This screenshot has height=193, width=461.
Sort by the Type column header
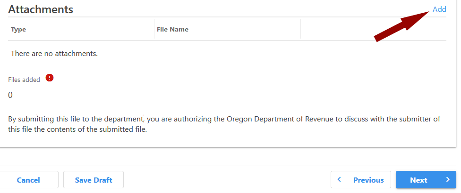click(18, 29)
